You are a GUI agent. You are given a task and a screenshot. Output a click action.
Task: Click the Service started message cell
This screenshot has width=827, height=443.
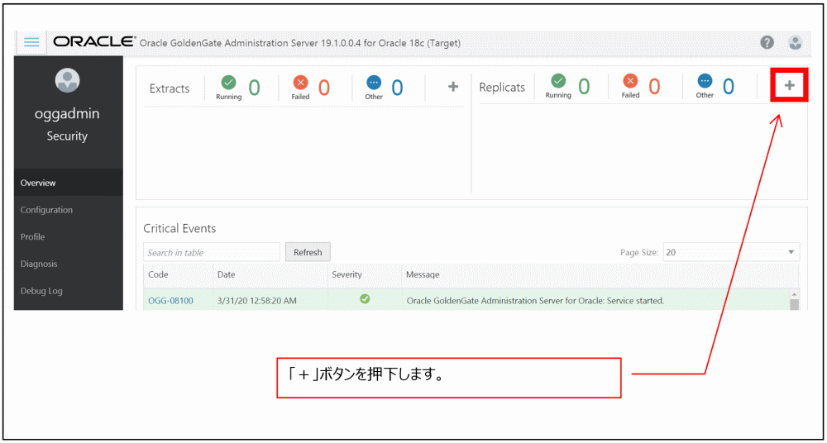point(535,301)
